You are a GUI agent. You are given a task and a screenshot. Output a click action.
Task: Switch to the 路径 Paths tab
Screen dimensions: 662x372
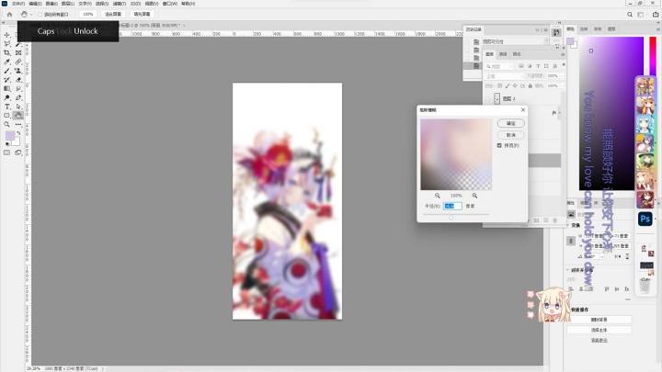[517, 54]
